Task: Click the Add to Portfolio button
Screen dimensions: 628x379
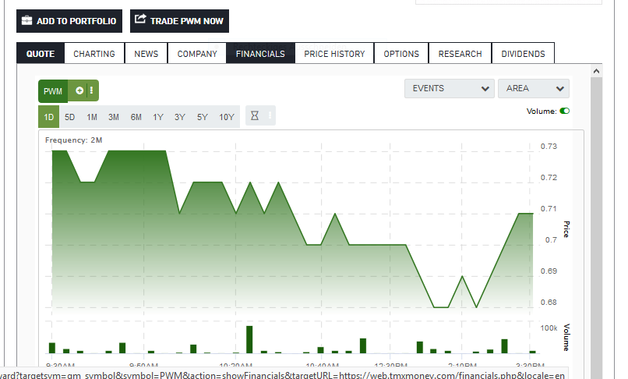Action: click(69, 21)
